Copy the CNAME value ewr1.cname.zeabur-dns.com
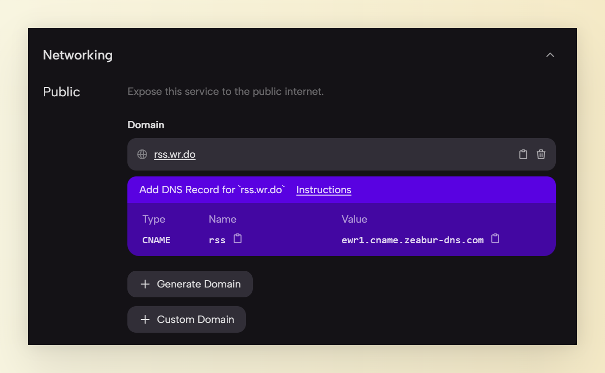 point(495,239)
